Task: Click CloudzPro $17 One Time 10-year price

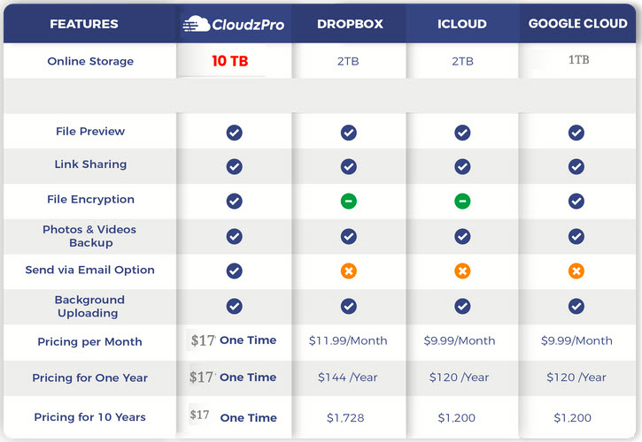Action: [233, 416]
